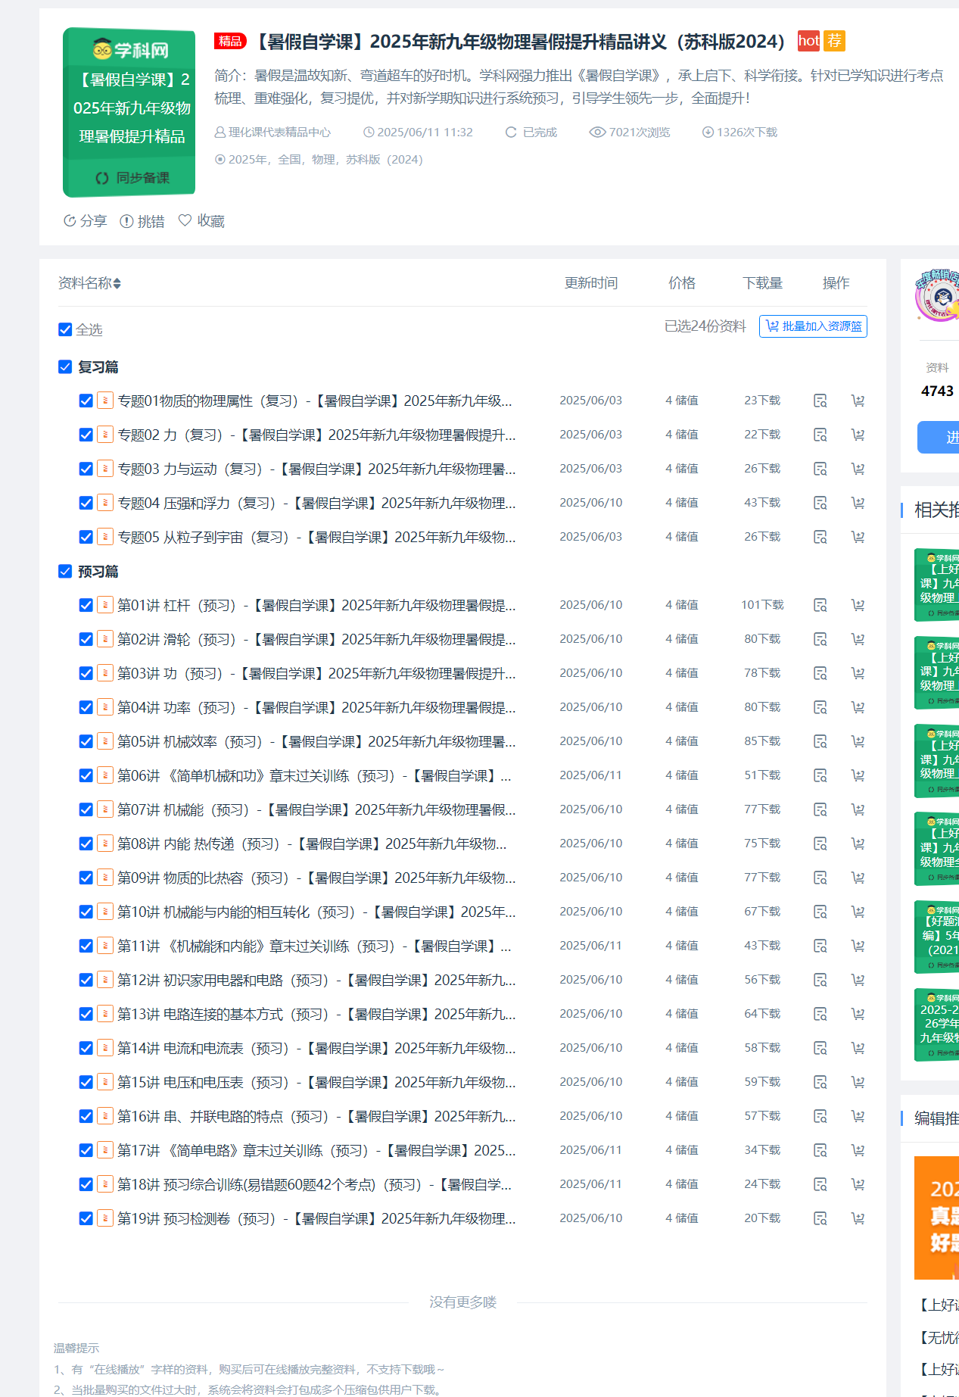959x1397 pixels.
Task: Open 第08讲 内能 热传递 title link
Action: point(312,844)
